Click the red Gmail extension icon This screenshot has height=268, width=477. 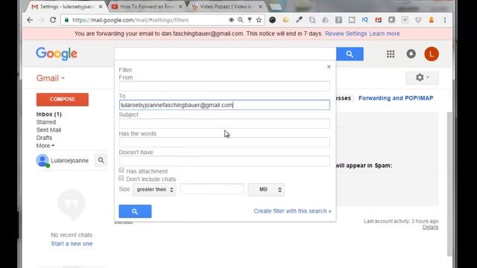[x=378, y=20]
